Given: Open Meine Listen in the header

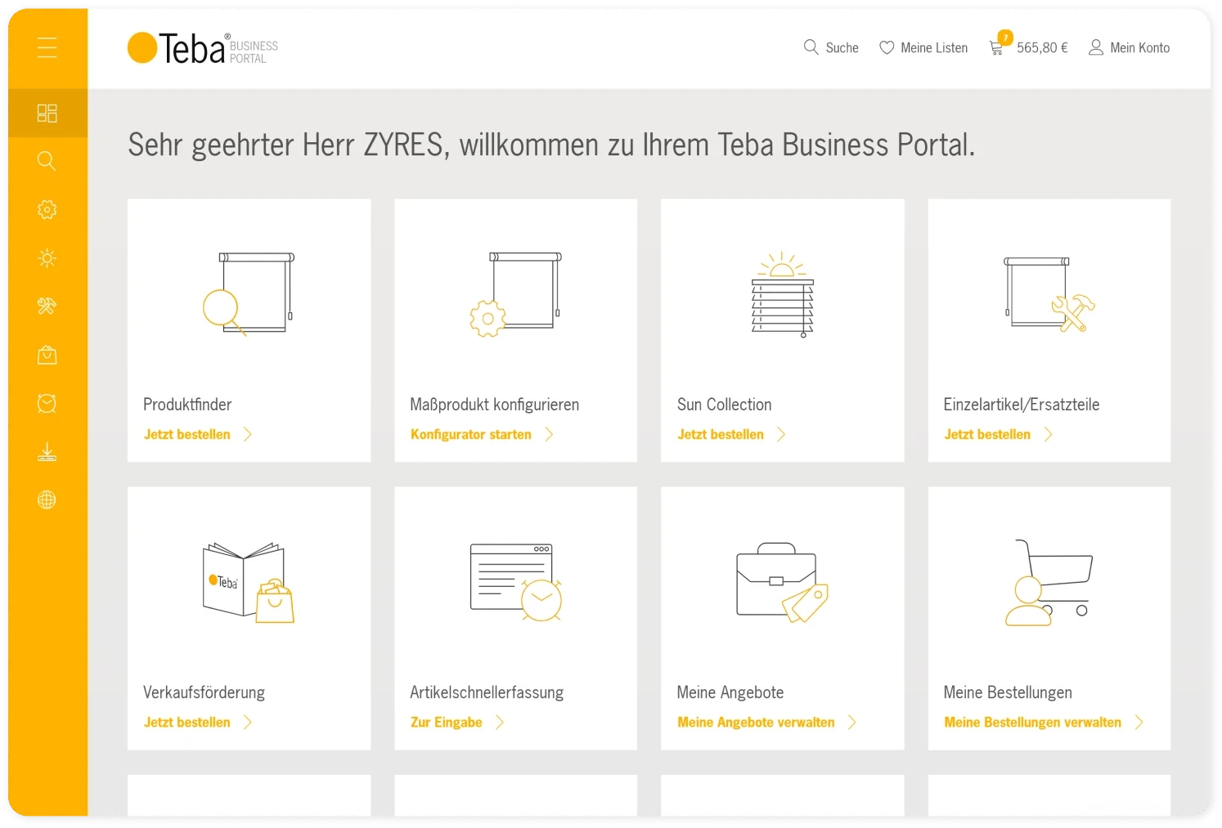Looking at the screenshot, I should [923, 47].
